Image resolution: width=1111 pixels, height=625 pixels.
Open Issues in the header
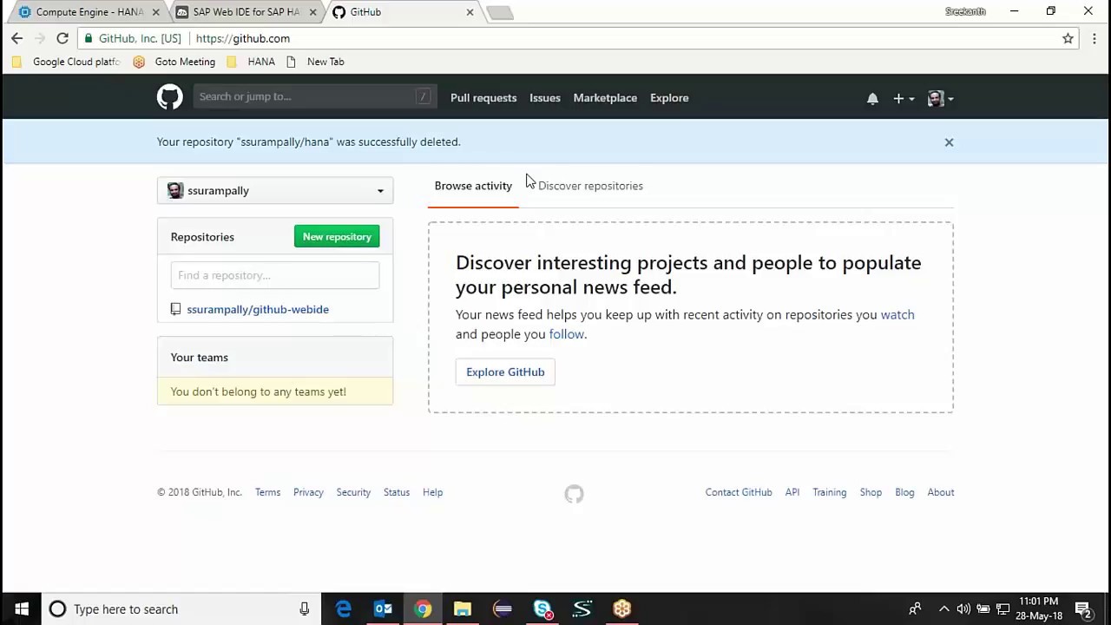click(x=545, y=98)
